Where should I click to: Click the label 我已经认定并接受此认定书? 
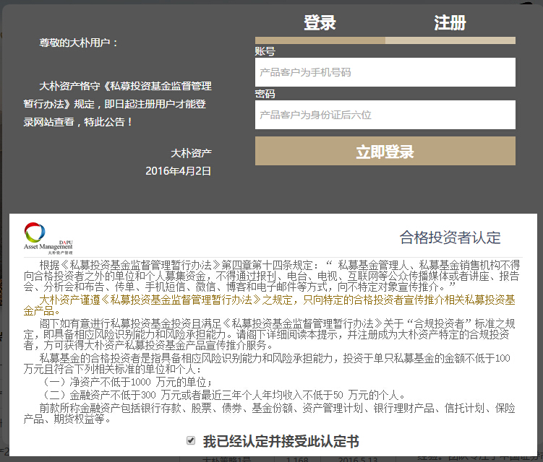click(x=281, y=441)
